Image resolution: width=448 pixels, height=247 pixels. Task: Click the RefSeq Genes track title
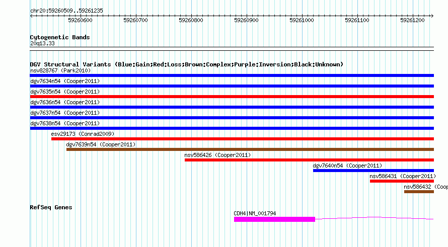(51, 207)
